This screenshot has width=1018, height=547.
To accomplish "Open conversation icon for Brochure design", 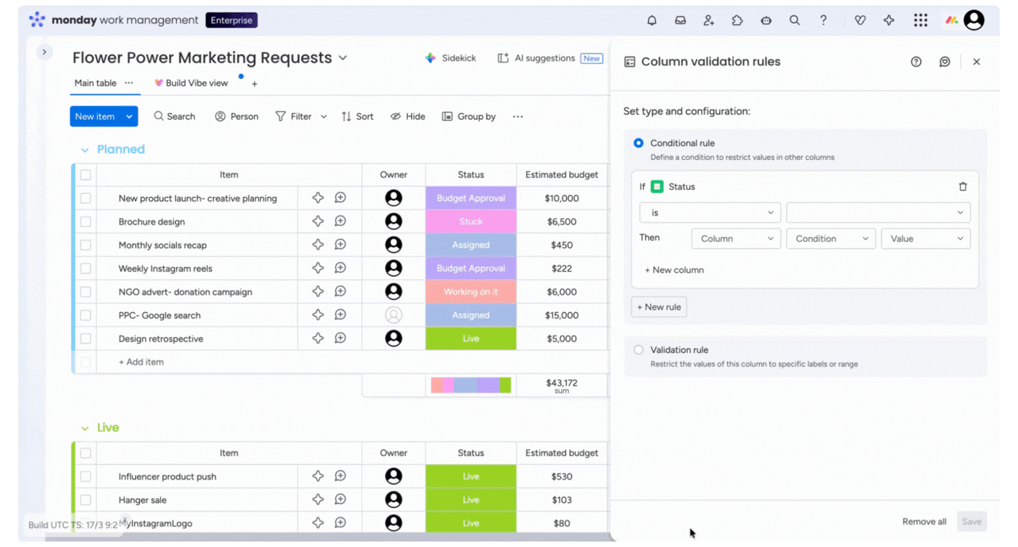I will click(x=341, y=222).
